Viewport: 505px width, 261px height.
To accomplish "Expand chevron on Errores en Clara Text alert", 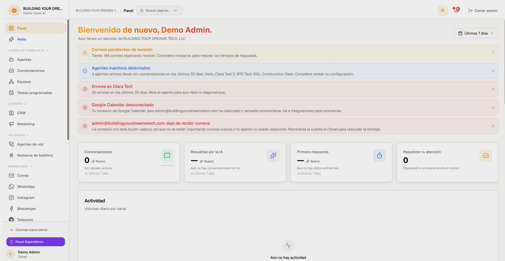I will tap(493, 89).
